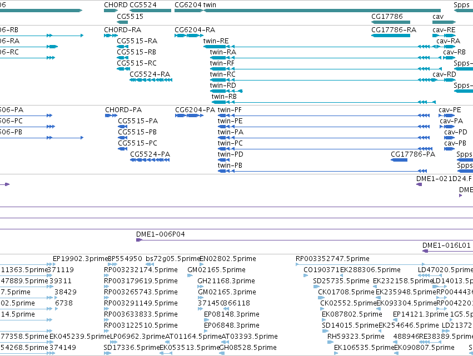Select clone DME1-006P04
Viewport: 473px width, 356px height.
[161, 234]
